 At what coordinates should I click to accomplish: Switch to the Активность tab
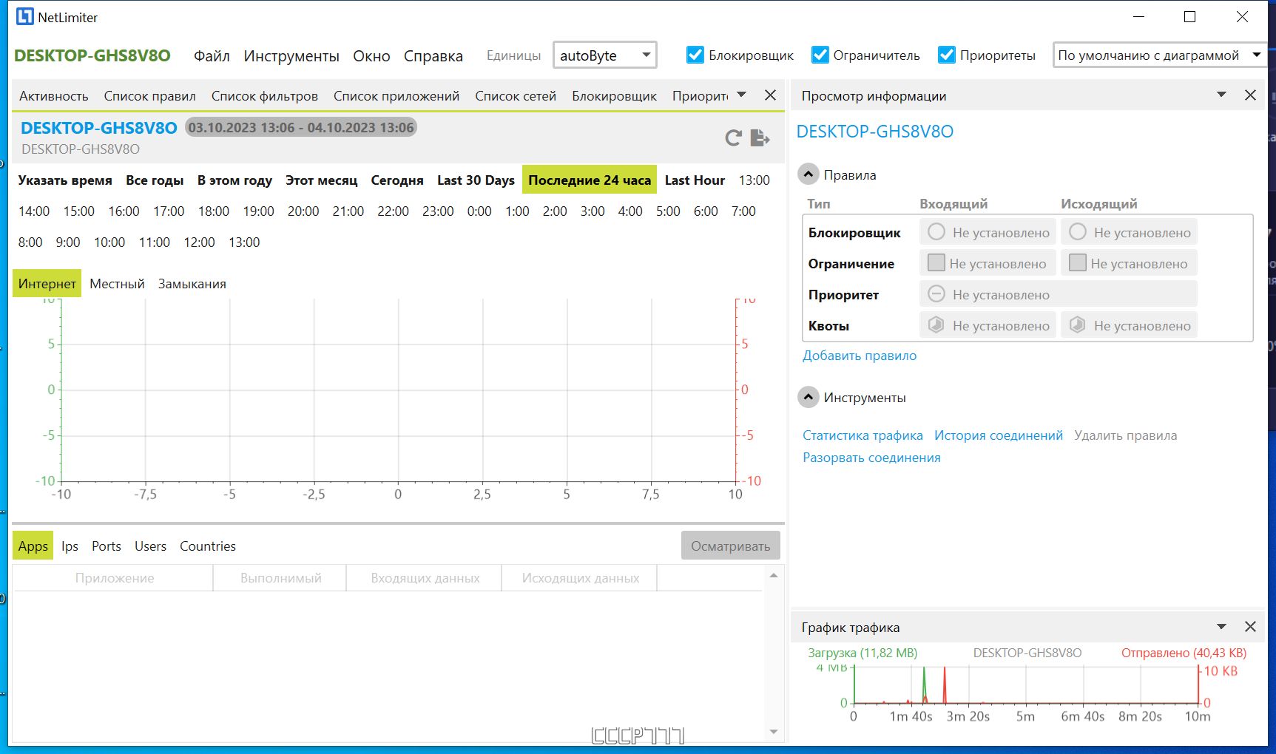[x=53, y=96]
